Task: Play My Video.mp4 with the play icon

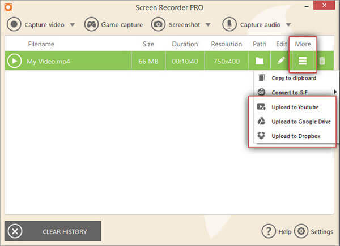Action: coord(14,61)
